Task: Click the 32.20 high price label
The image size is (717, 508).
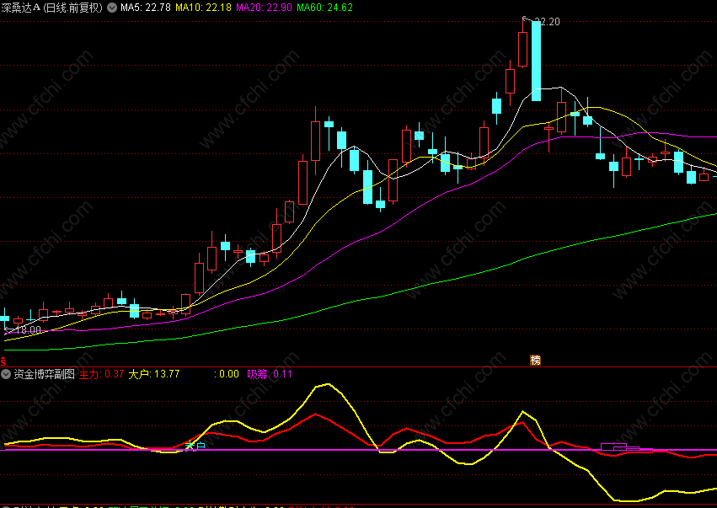Action: (547, 22)
